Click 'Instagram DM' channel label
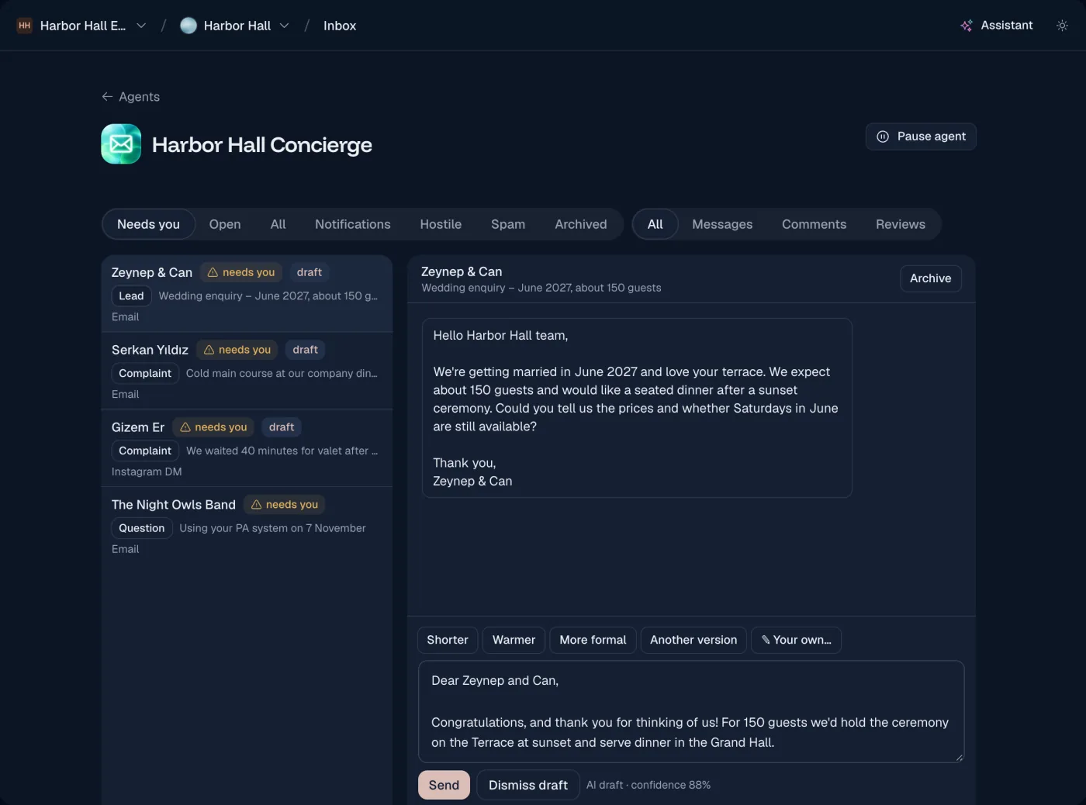 click(147, 472)
